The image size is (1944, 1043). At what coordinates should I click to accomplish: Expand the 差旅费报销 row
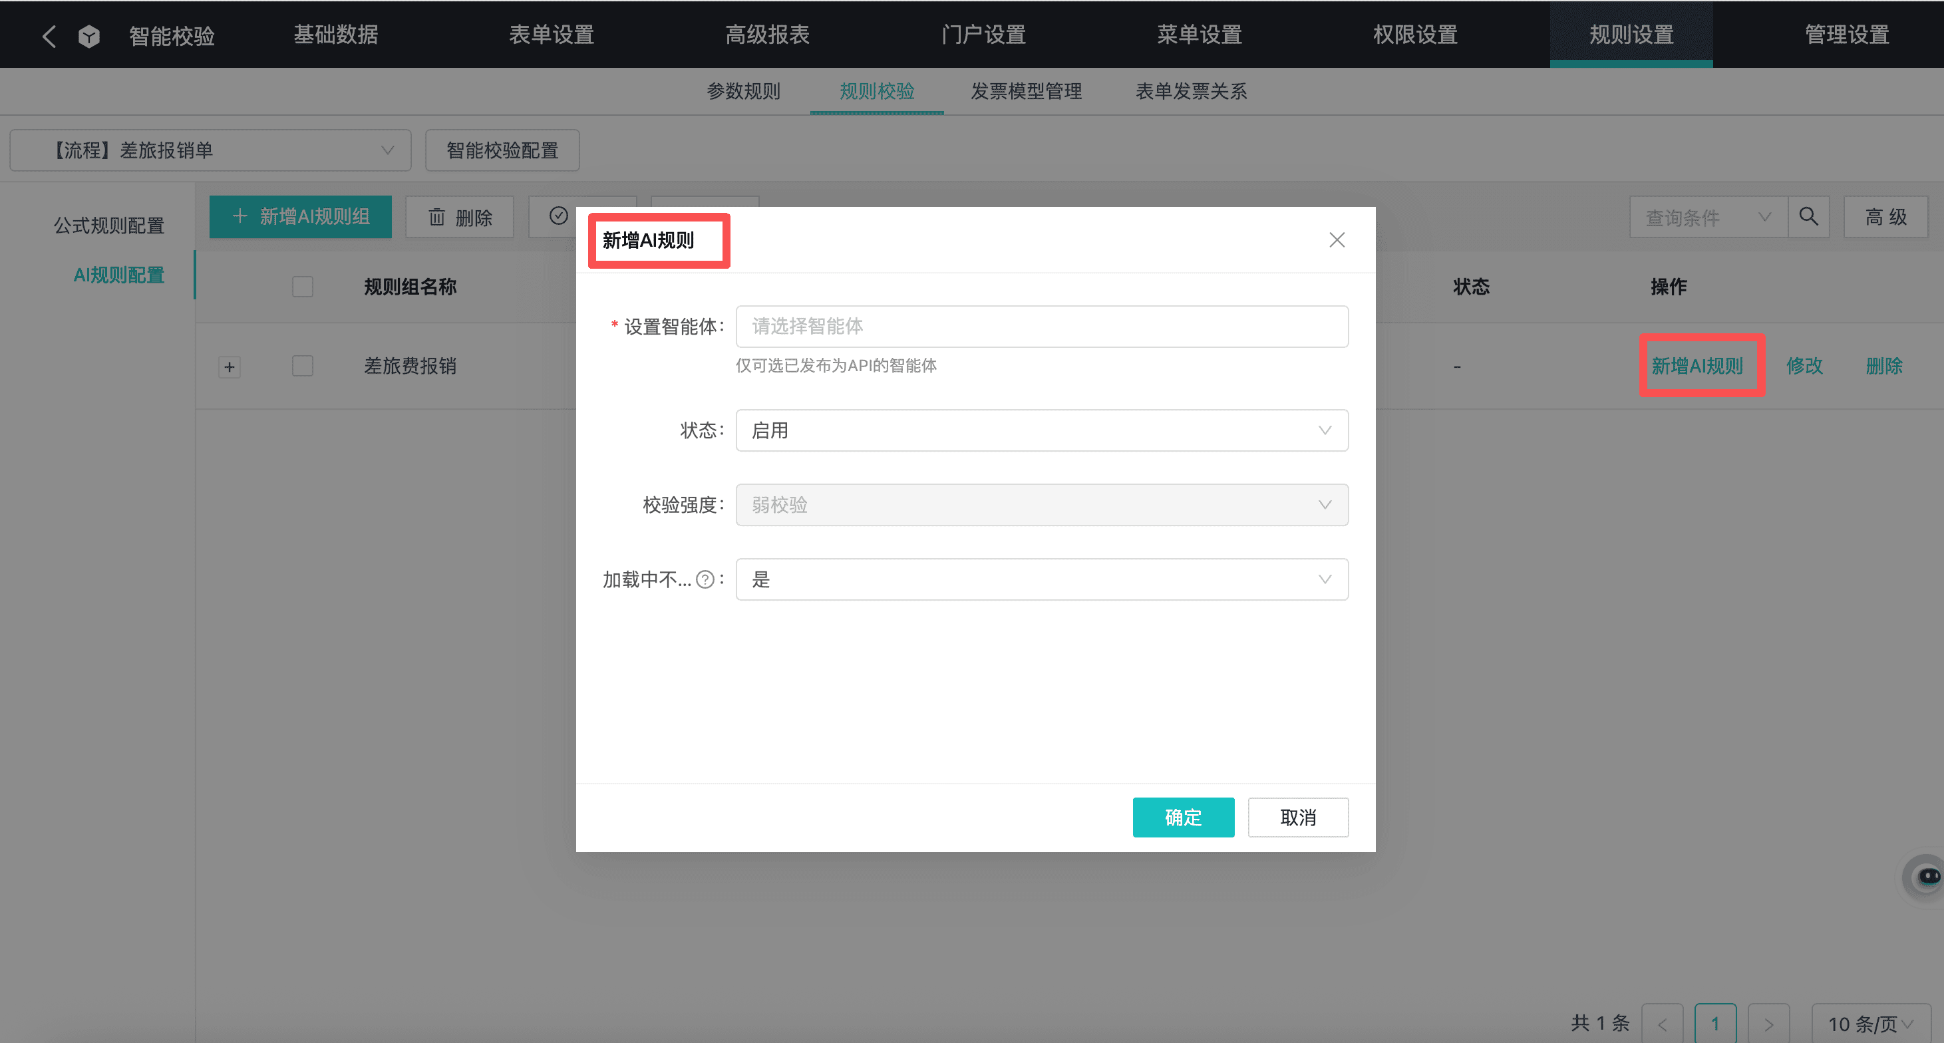[x=230, y=367]
